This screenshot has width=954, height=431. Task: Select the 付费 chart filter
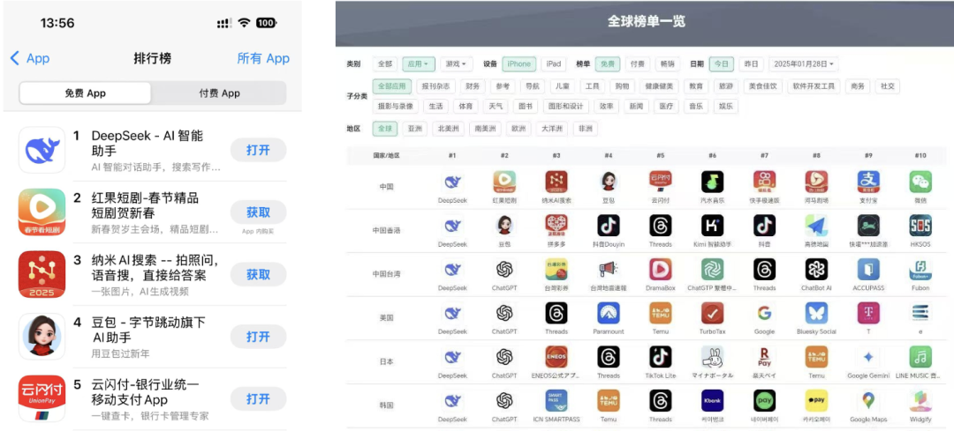pyautogui.click(x=637, y=63)
